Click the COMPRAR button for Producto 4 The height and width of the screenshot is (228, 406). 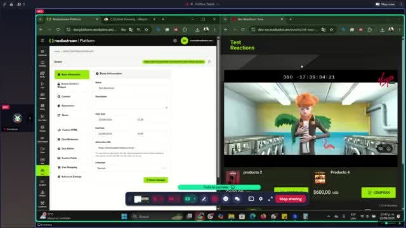(378, 193)
